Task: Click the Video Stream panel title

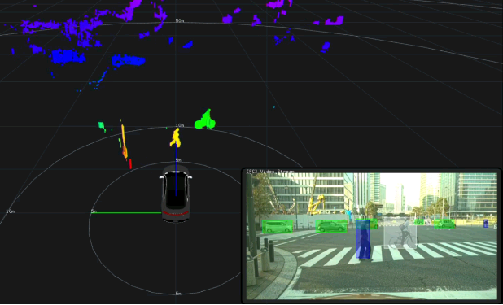Action: point(270,172)
